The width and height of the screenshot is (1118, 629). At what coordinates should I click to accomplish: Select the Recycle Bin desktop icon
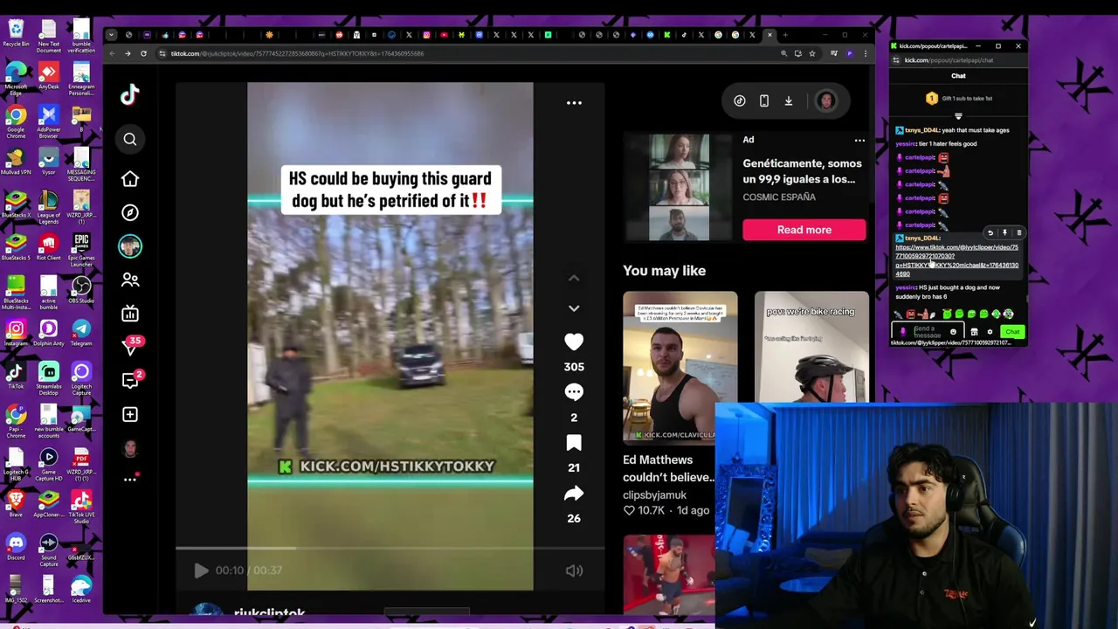(16, 34)
